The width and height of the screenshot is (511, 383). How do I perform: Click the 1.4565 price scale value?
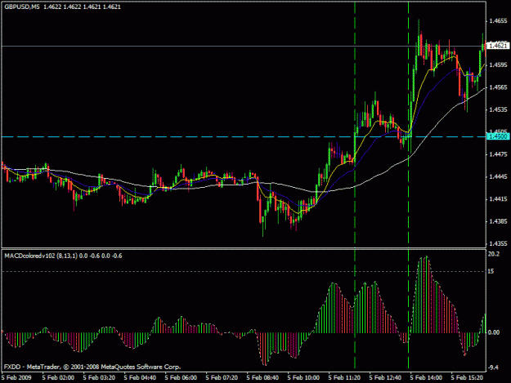(498, 87)
